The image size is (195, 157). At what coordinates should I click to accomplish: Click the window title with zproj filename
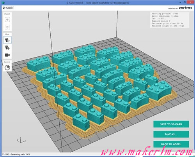click(98, 3)
